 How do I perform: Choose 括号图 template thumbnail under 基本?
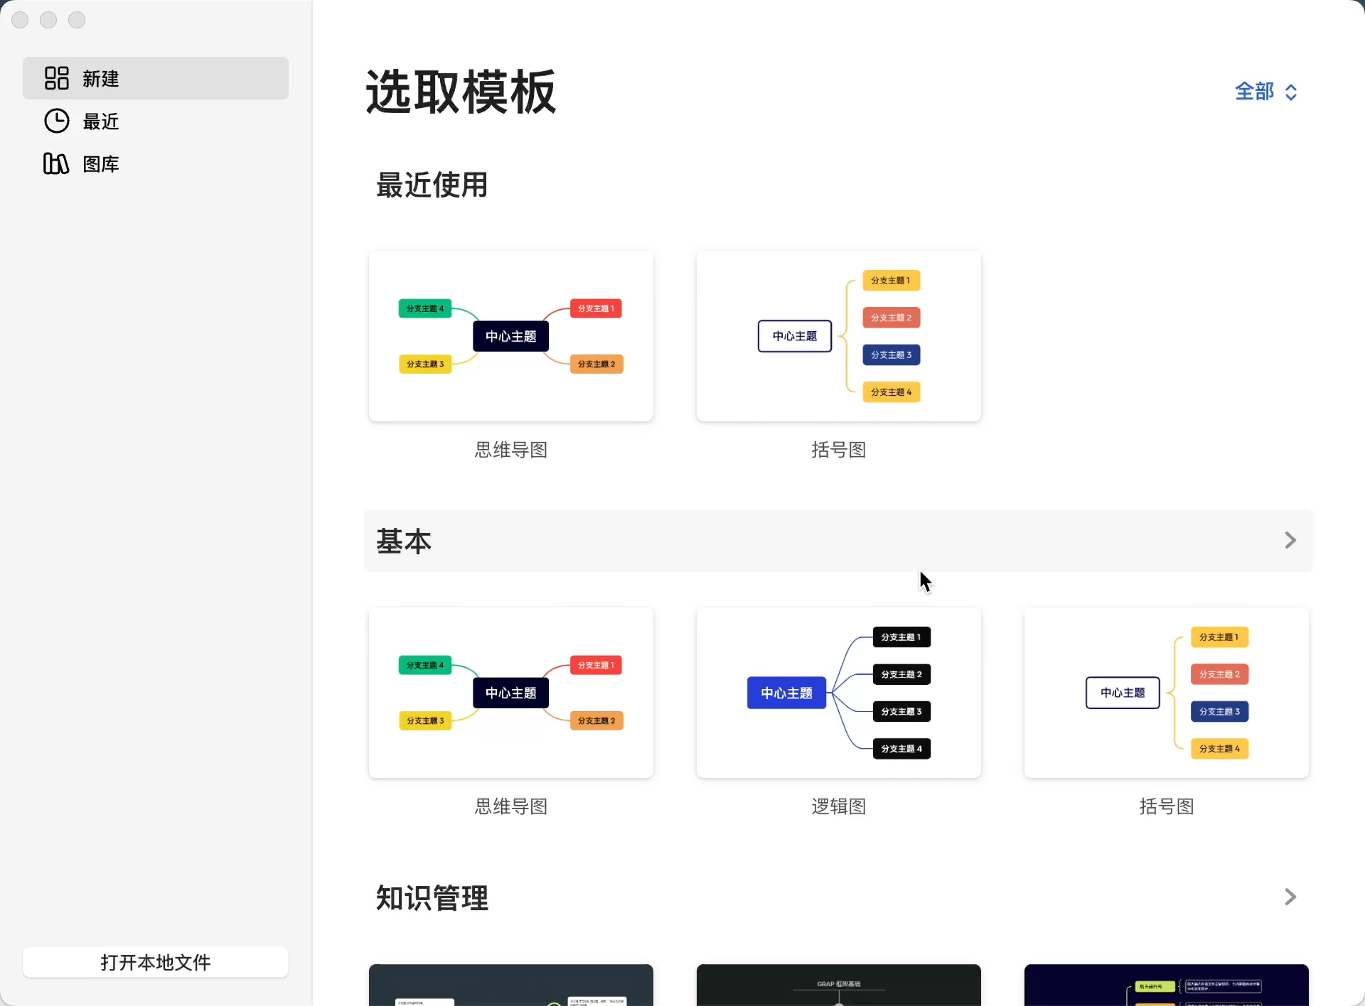[x=1167, y=693]
